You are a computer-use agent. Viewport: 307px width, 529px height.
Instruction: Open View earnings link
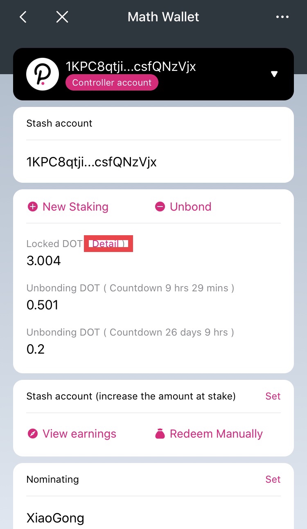coord(79,434)
